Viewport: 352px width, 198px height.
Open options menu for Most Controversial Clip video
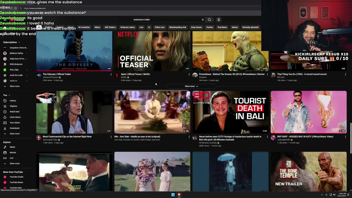pos(111,137)
